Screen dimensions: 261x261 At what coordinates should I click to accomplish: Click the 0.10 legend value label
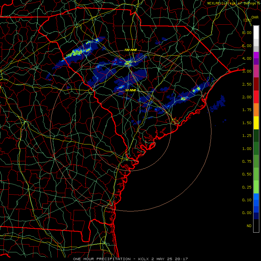coord(247,200)
